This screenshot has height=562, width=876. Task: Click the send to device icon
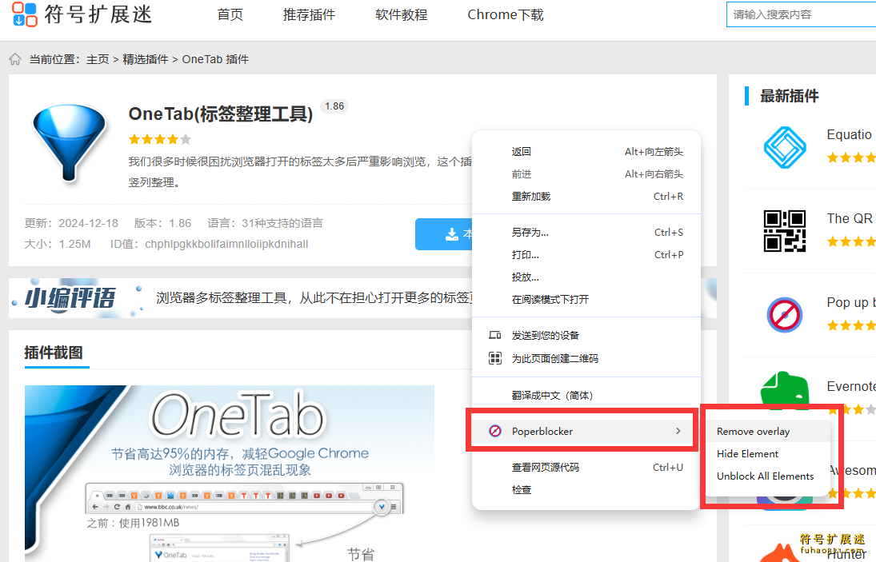tap(495, 335)
